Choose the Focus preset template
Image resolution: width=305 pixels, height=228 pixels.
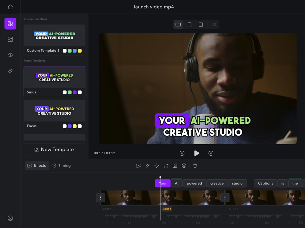tap(55, 115)
